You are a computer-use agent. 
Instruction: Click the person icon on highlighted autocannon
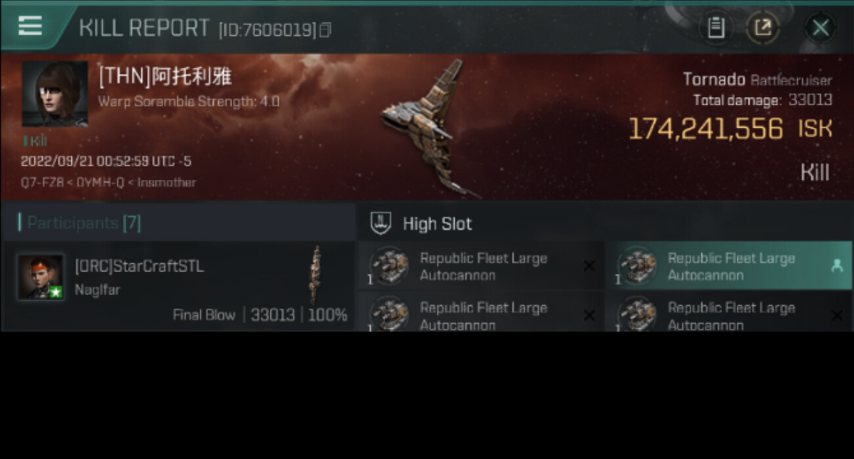[x=836, y=265]
